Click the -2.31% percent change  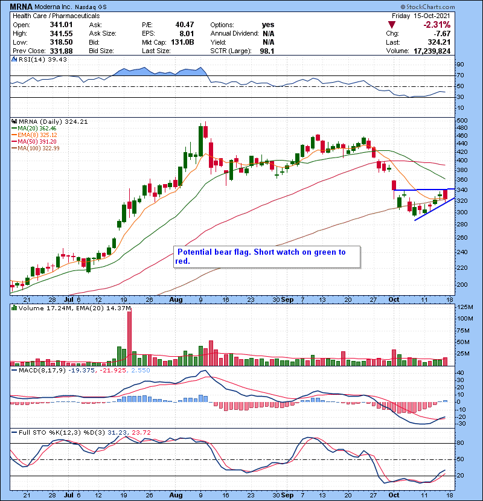[x=437, y=25]
